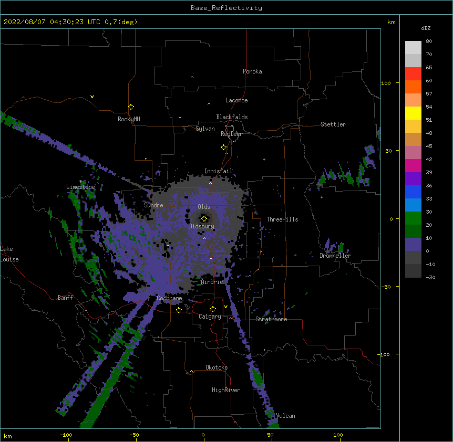The height and width of the screenshot is (442, 453).
Task: Pick the purple 36–39 dBZ legend swatch
Action: pos(413,179)
